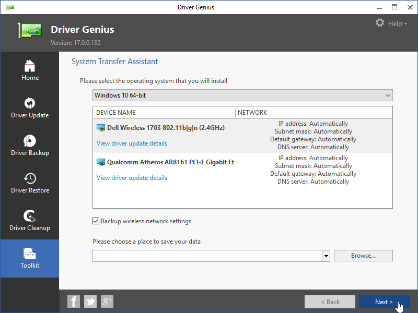View driver update details for Qualcomm Atheros
This screenshot has height=313, width=418.
tap(132, 178)
